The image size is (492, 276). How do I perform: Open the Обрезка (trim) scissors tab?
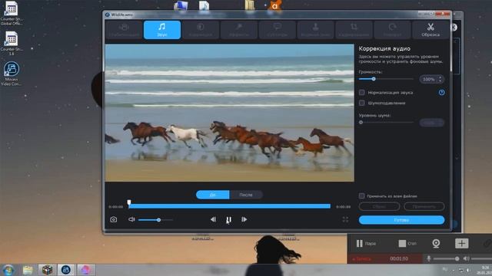click(430, 30)
